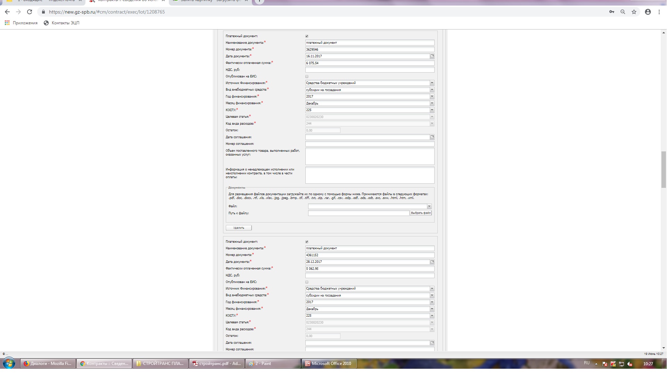
Task: Open calendar picker for first document date
Action: [x=432, y=56]
